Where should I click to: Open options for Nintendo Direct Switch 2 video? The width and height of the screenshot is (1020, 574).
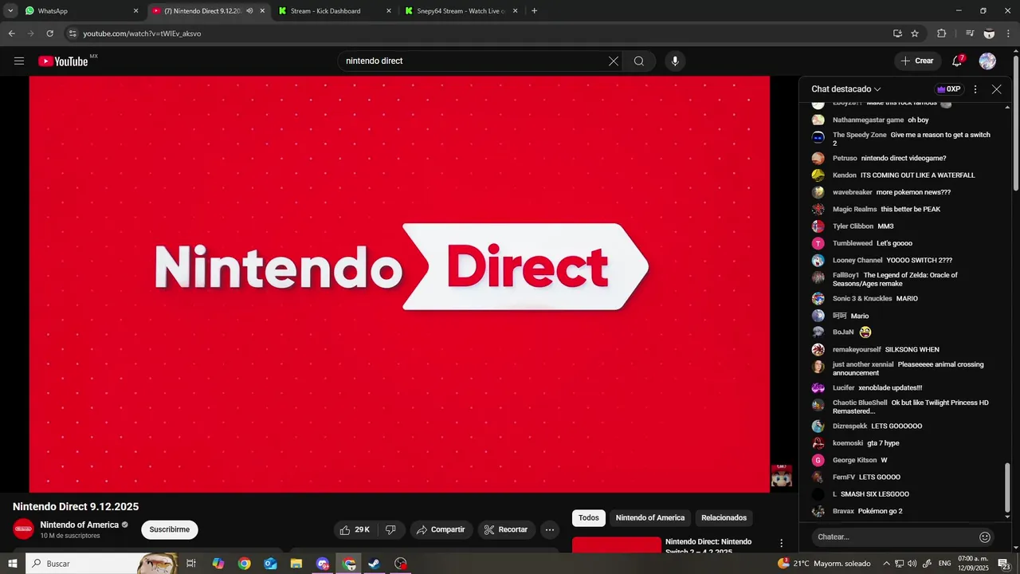(x=781, y=543)
